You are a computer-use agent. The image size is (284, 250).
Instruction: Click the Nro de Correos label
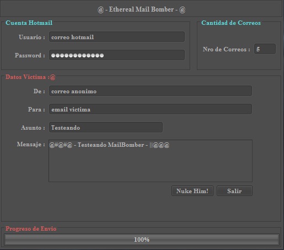227,49
